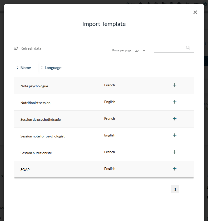Add the Session note for psychologist template
208x221 pixels.
coord(174,135)
